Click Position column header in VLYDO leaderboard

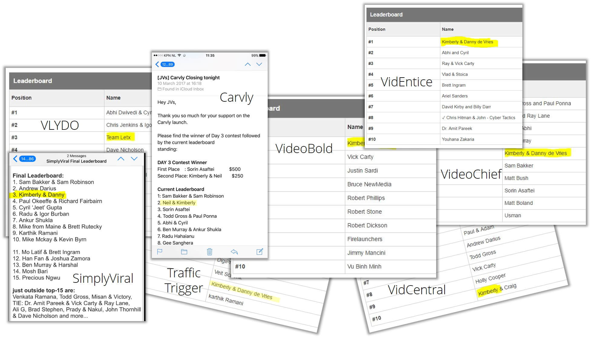click(21, 98)
